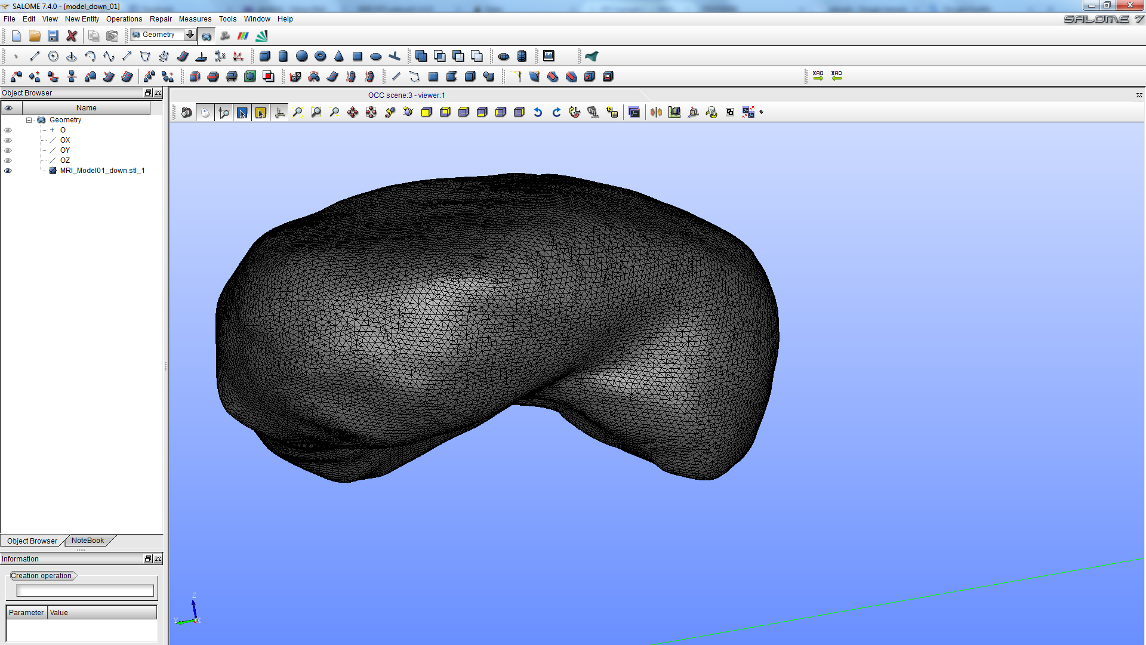Create a line between two points

(x=35, y=56)
